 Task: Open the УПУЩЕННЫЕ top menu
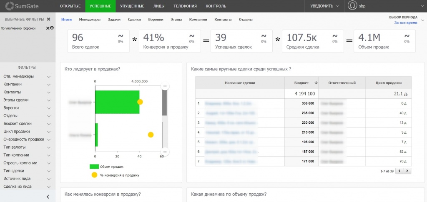pos(132,6)
